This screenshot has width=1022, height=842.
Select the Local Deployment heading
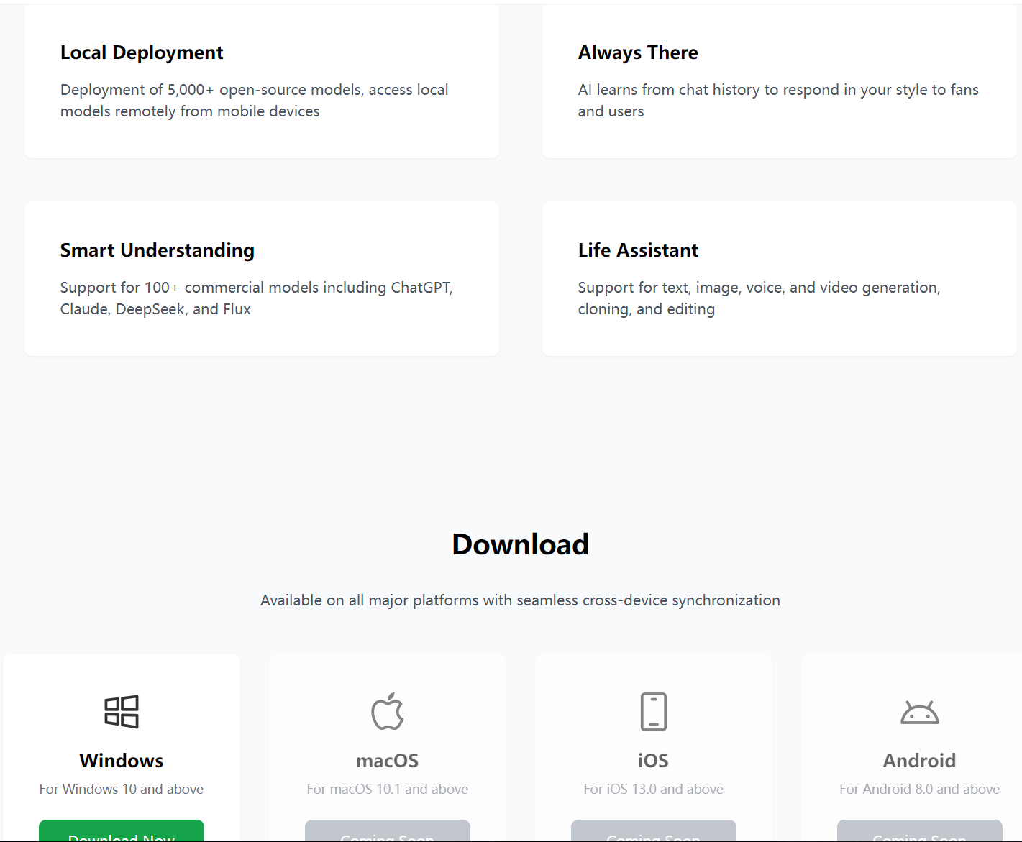tap(142, 52)
